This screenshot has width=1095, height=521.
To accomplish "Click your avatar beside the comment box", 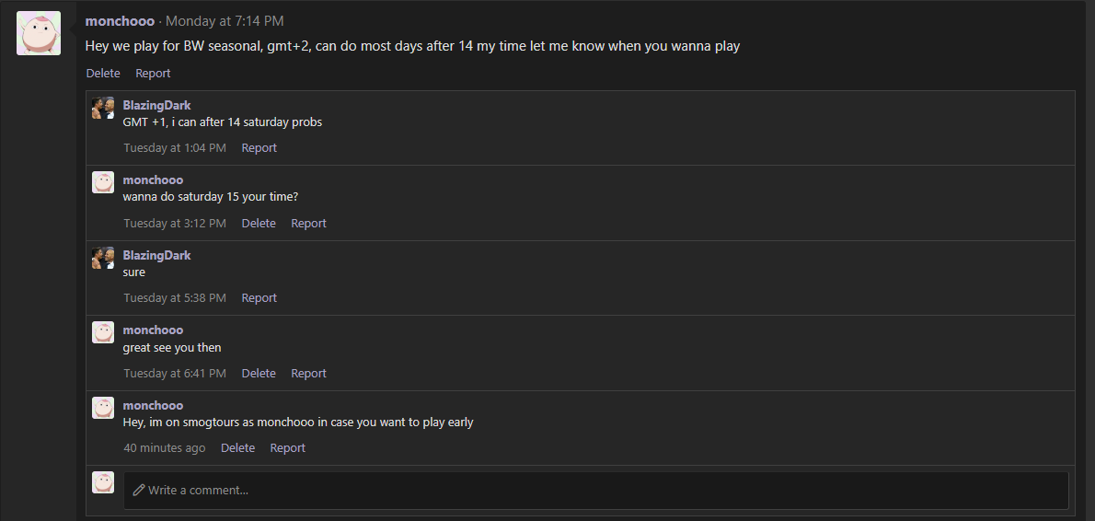I will tap(103, 482).
